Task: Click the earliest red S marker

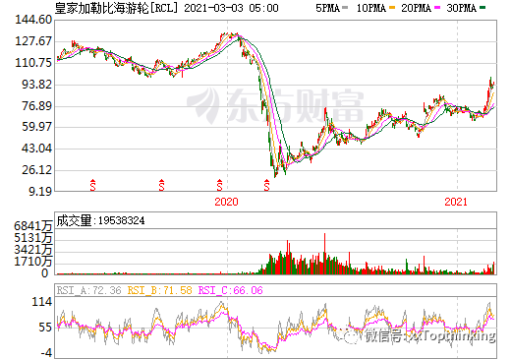Action: pyautogui.click(x=92, y=185)
